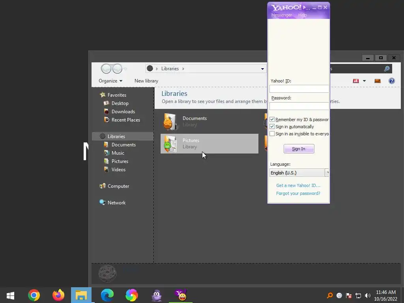404x303 pixels.
Task: Select Videos under Libraries in sidebar
Action: point(118,170)
